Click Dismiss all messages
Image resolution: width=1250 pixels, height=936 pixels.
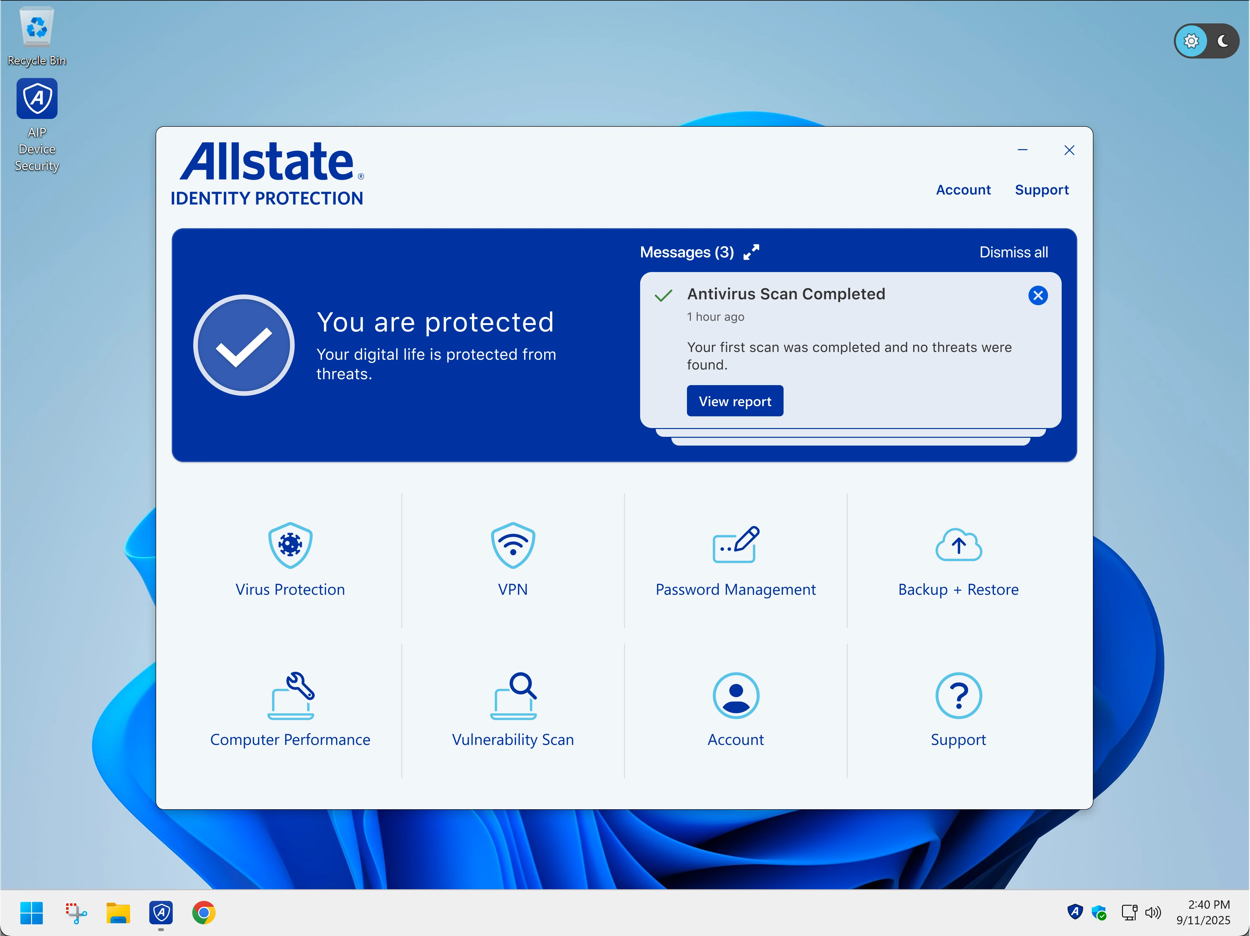(1013, 252)
